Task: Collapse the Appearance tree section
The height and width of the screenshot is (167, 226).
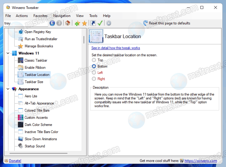Action: [8, 89]
